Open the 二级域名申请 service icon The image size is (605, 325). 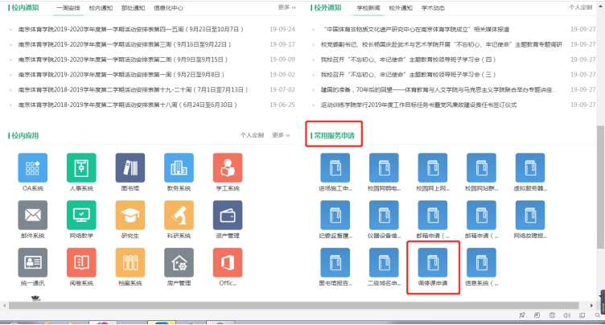tap(384, 262)
